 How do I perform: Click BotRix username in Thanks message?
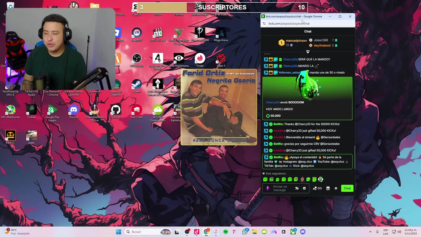(x=278, y=124)
